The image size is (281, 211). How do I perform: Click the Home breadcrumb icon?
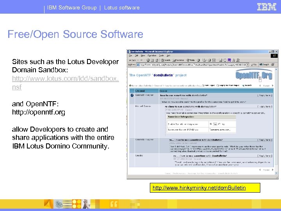pos(130,86)
